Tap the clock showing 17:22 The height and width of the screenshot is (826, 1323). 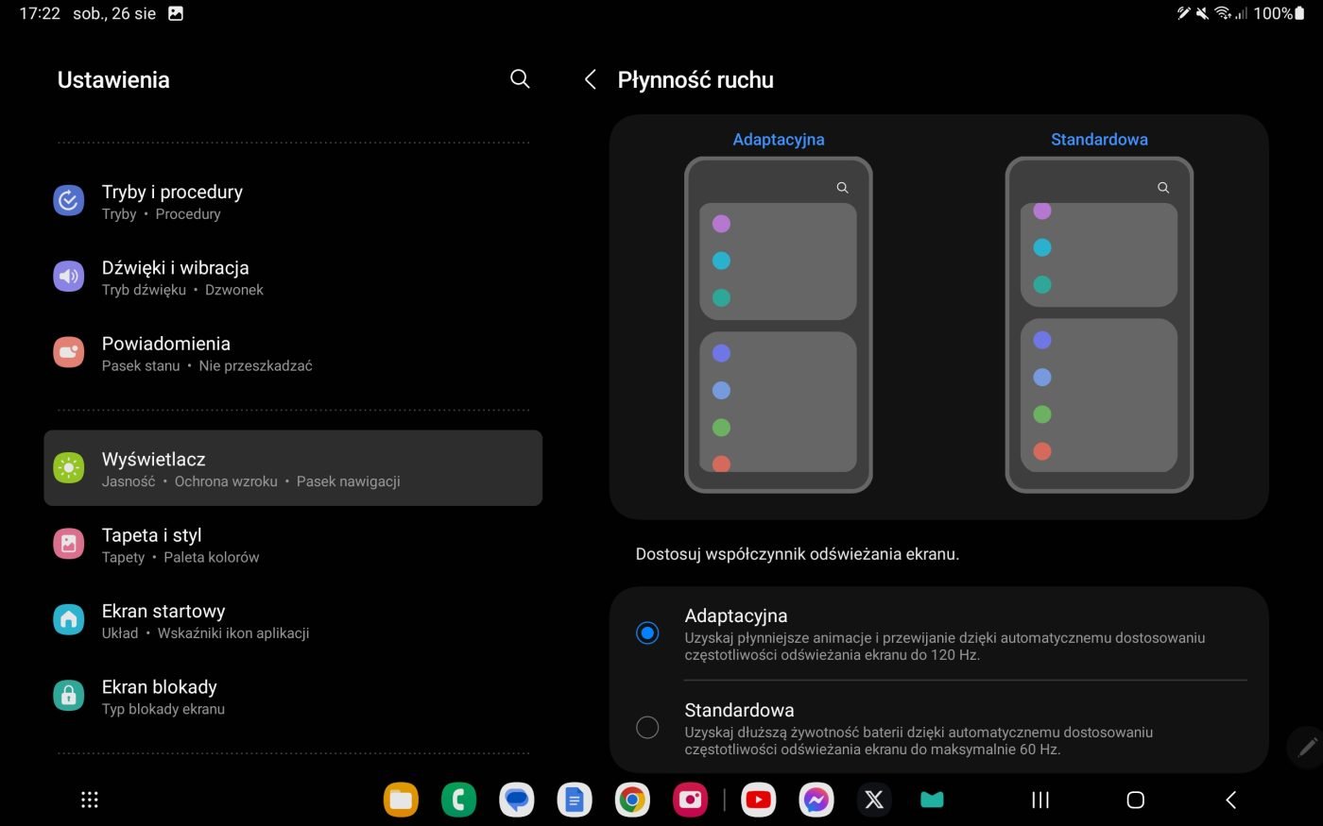coord(40,13)
